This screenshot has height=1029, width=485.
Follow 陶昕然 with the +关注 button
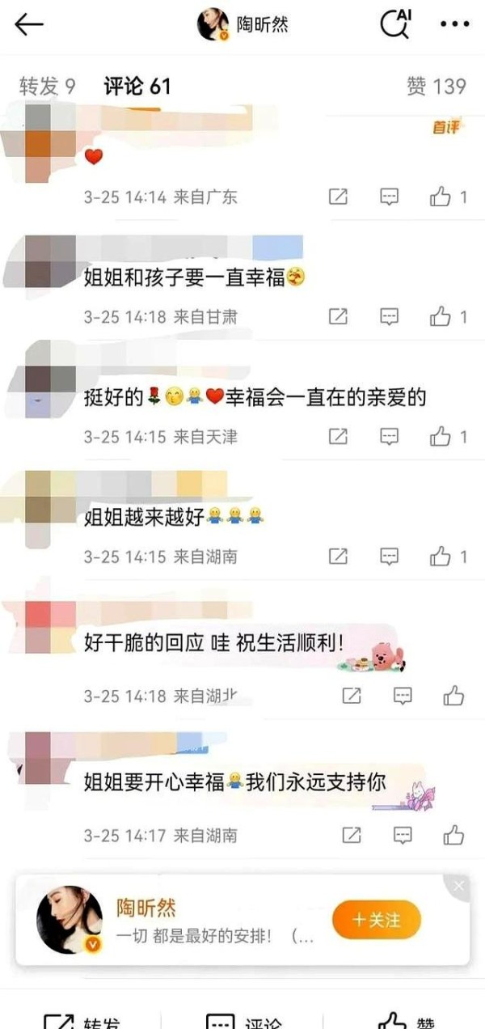[377, 920]
